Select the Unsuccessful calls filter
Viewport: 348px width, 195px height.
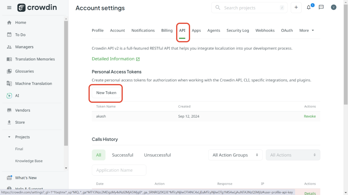tap(157, 155)
